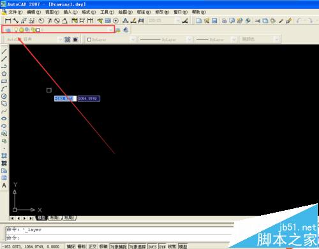The width and height of the screenshot is (319, 249).
Task: Open the workspace selection dropdown
Action: (x=60, y=39)
